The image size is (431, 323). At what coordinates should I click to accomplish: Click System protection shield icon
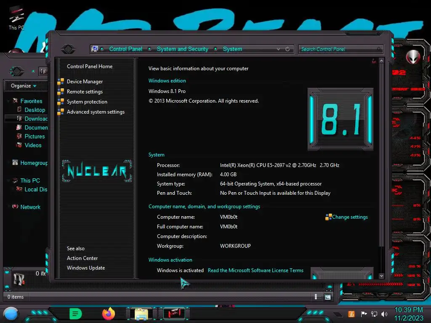61,102
